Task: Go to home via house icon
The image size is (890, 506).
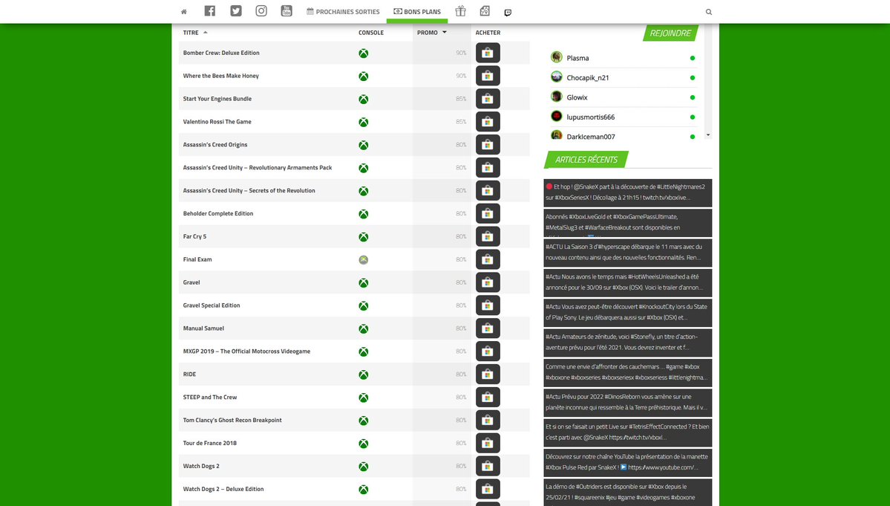Action: pyautogui.click(x=184, y=12)
